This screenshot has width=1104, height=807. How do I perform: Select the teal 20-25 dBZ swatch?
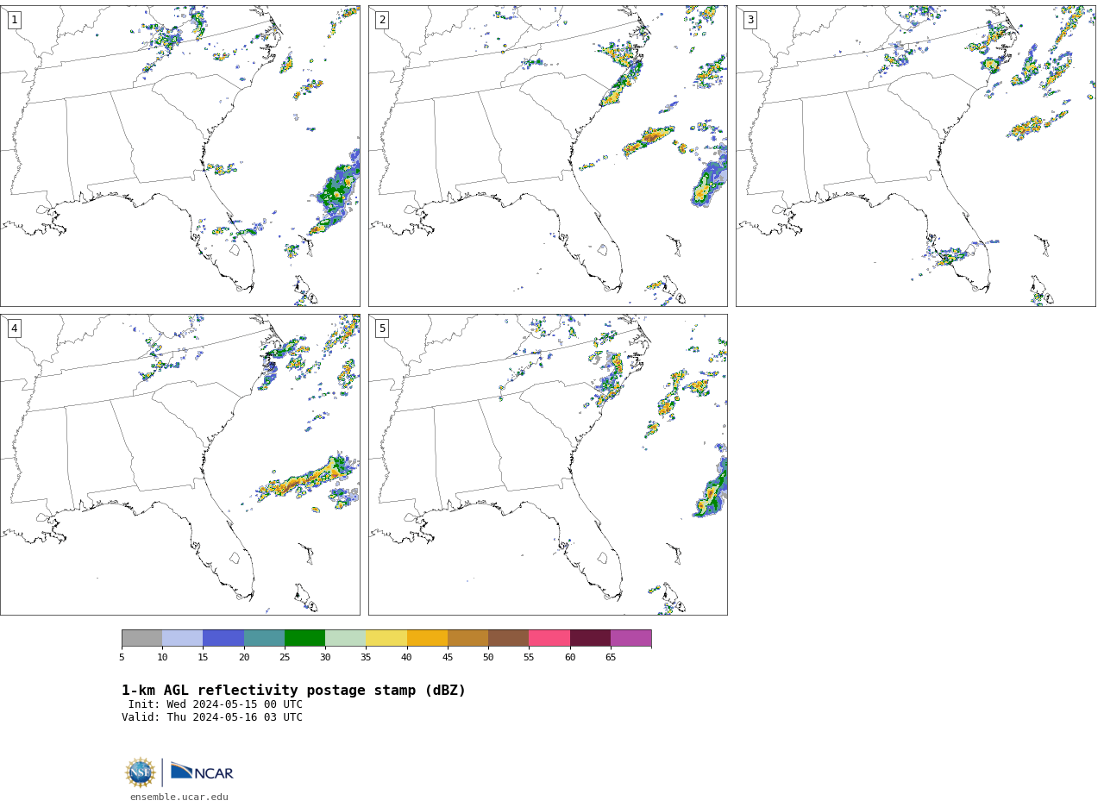[x=264, y=638]
